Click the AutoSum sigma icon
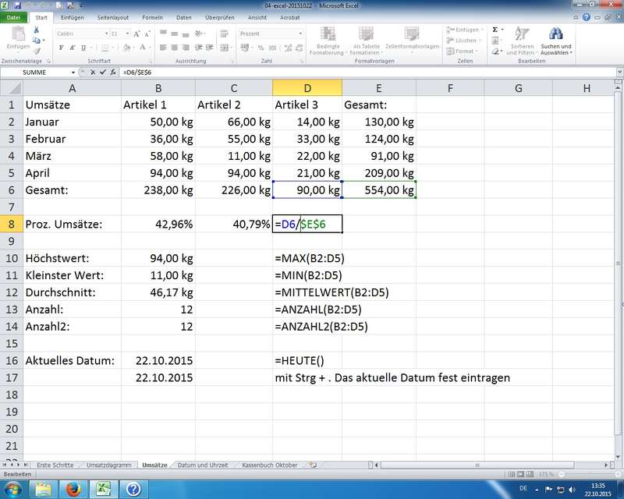This screenshot has width=624, height=499. (x=495, y=29)
